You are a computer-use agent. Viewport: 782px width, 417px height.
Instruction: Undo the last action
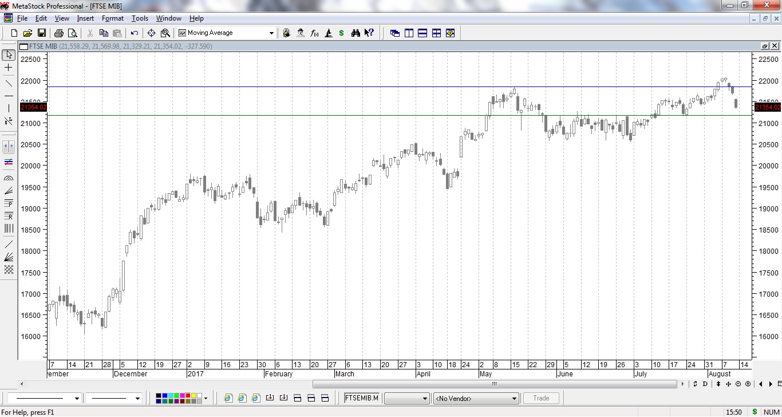click(x=135, y=33)
